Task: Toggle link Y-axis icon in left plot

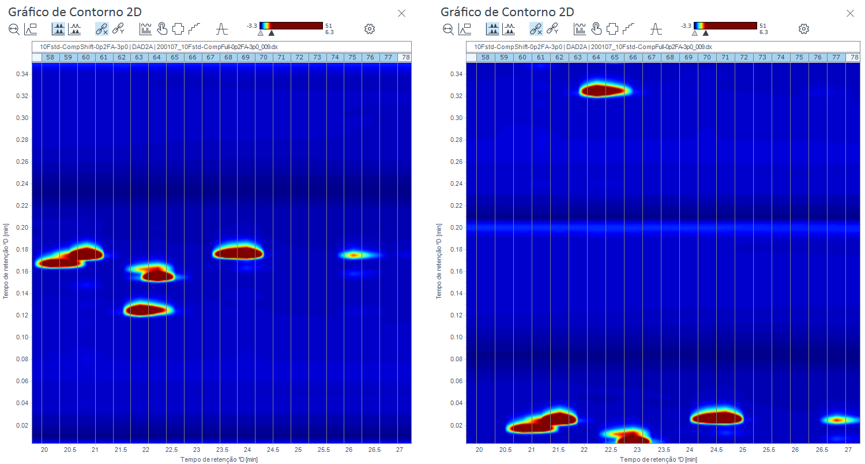Action: coord(118,28)
